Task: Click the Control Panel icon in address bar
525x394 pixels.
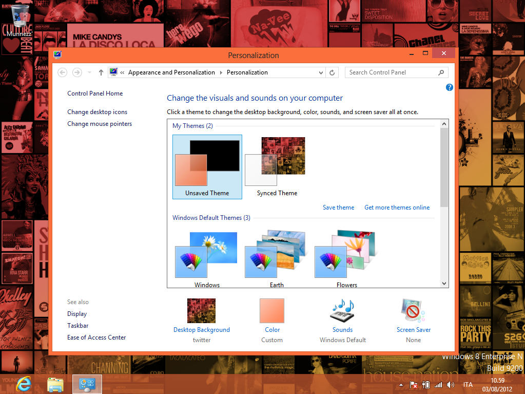Action: pos(113,72)
